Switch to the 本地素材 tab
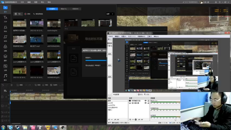 click(x=52, y=9)
